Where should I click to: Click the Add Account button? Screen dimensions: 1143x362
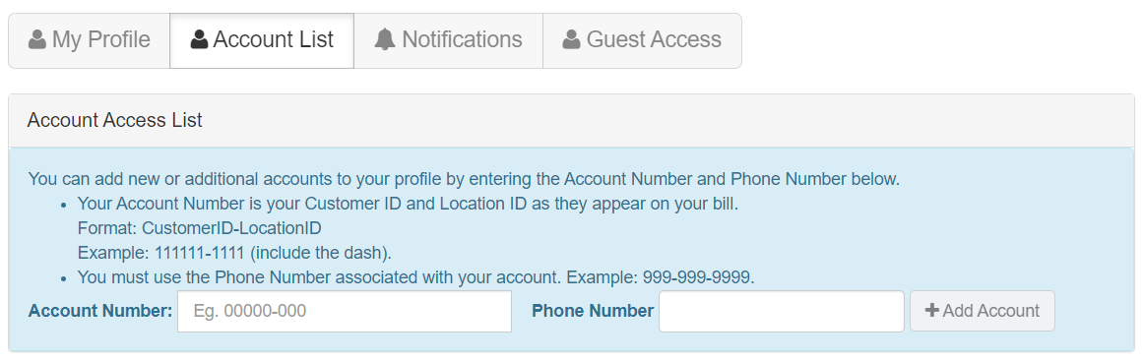(982, 312)
